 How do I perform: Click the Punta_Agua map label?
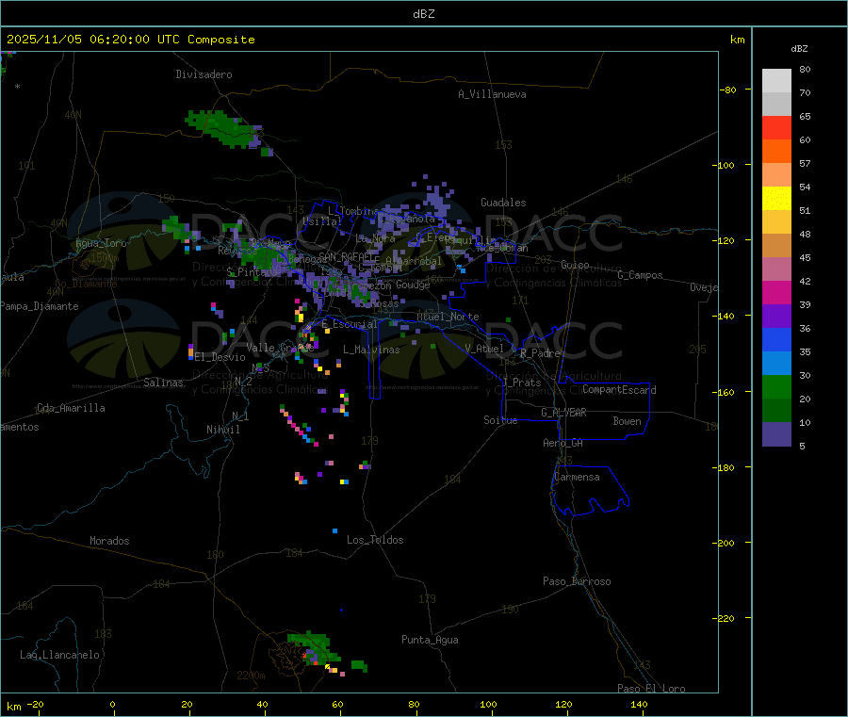pyautogui.click(x=430, y=640)
